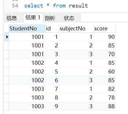Click the current row indicator arrow
Viewport: 128px width, 114px height.
coord(7,37)
